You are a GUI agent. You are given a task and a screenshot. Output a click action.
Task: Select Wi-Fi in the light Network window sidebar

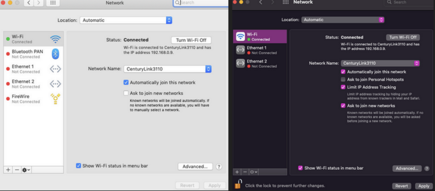click(34, 39)
